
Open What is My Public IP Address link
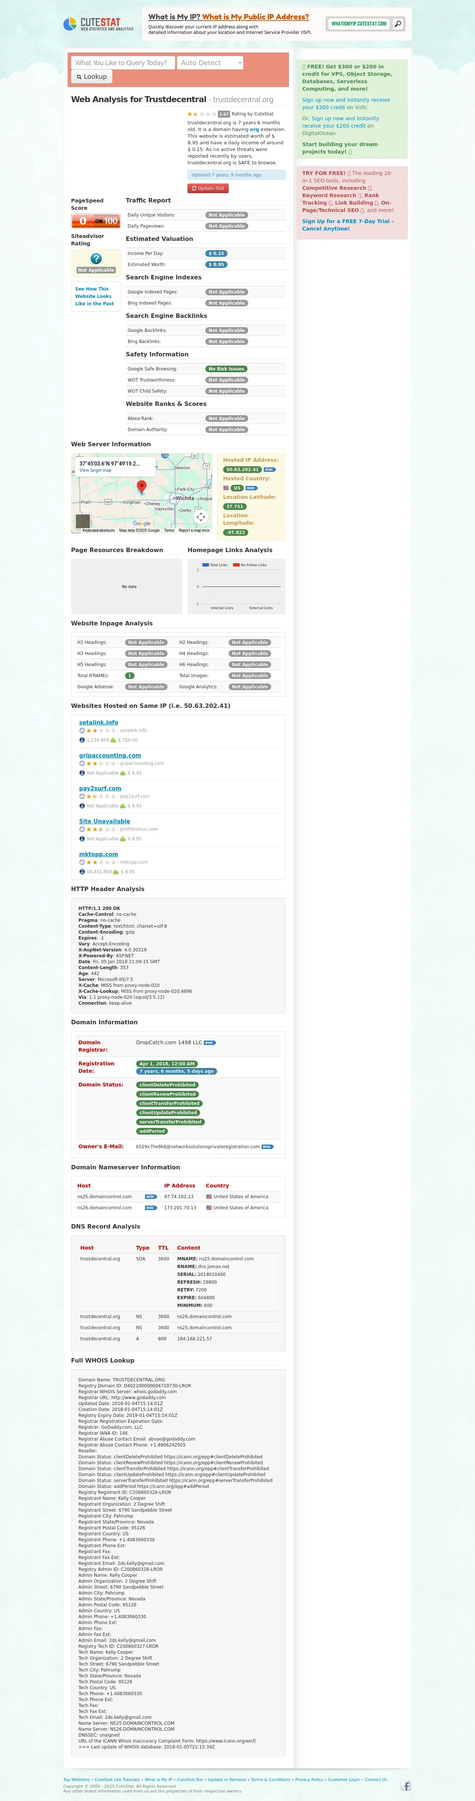pyautogui.click(x=256, y=17)
